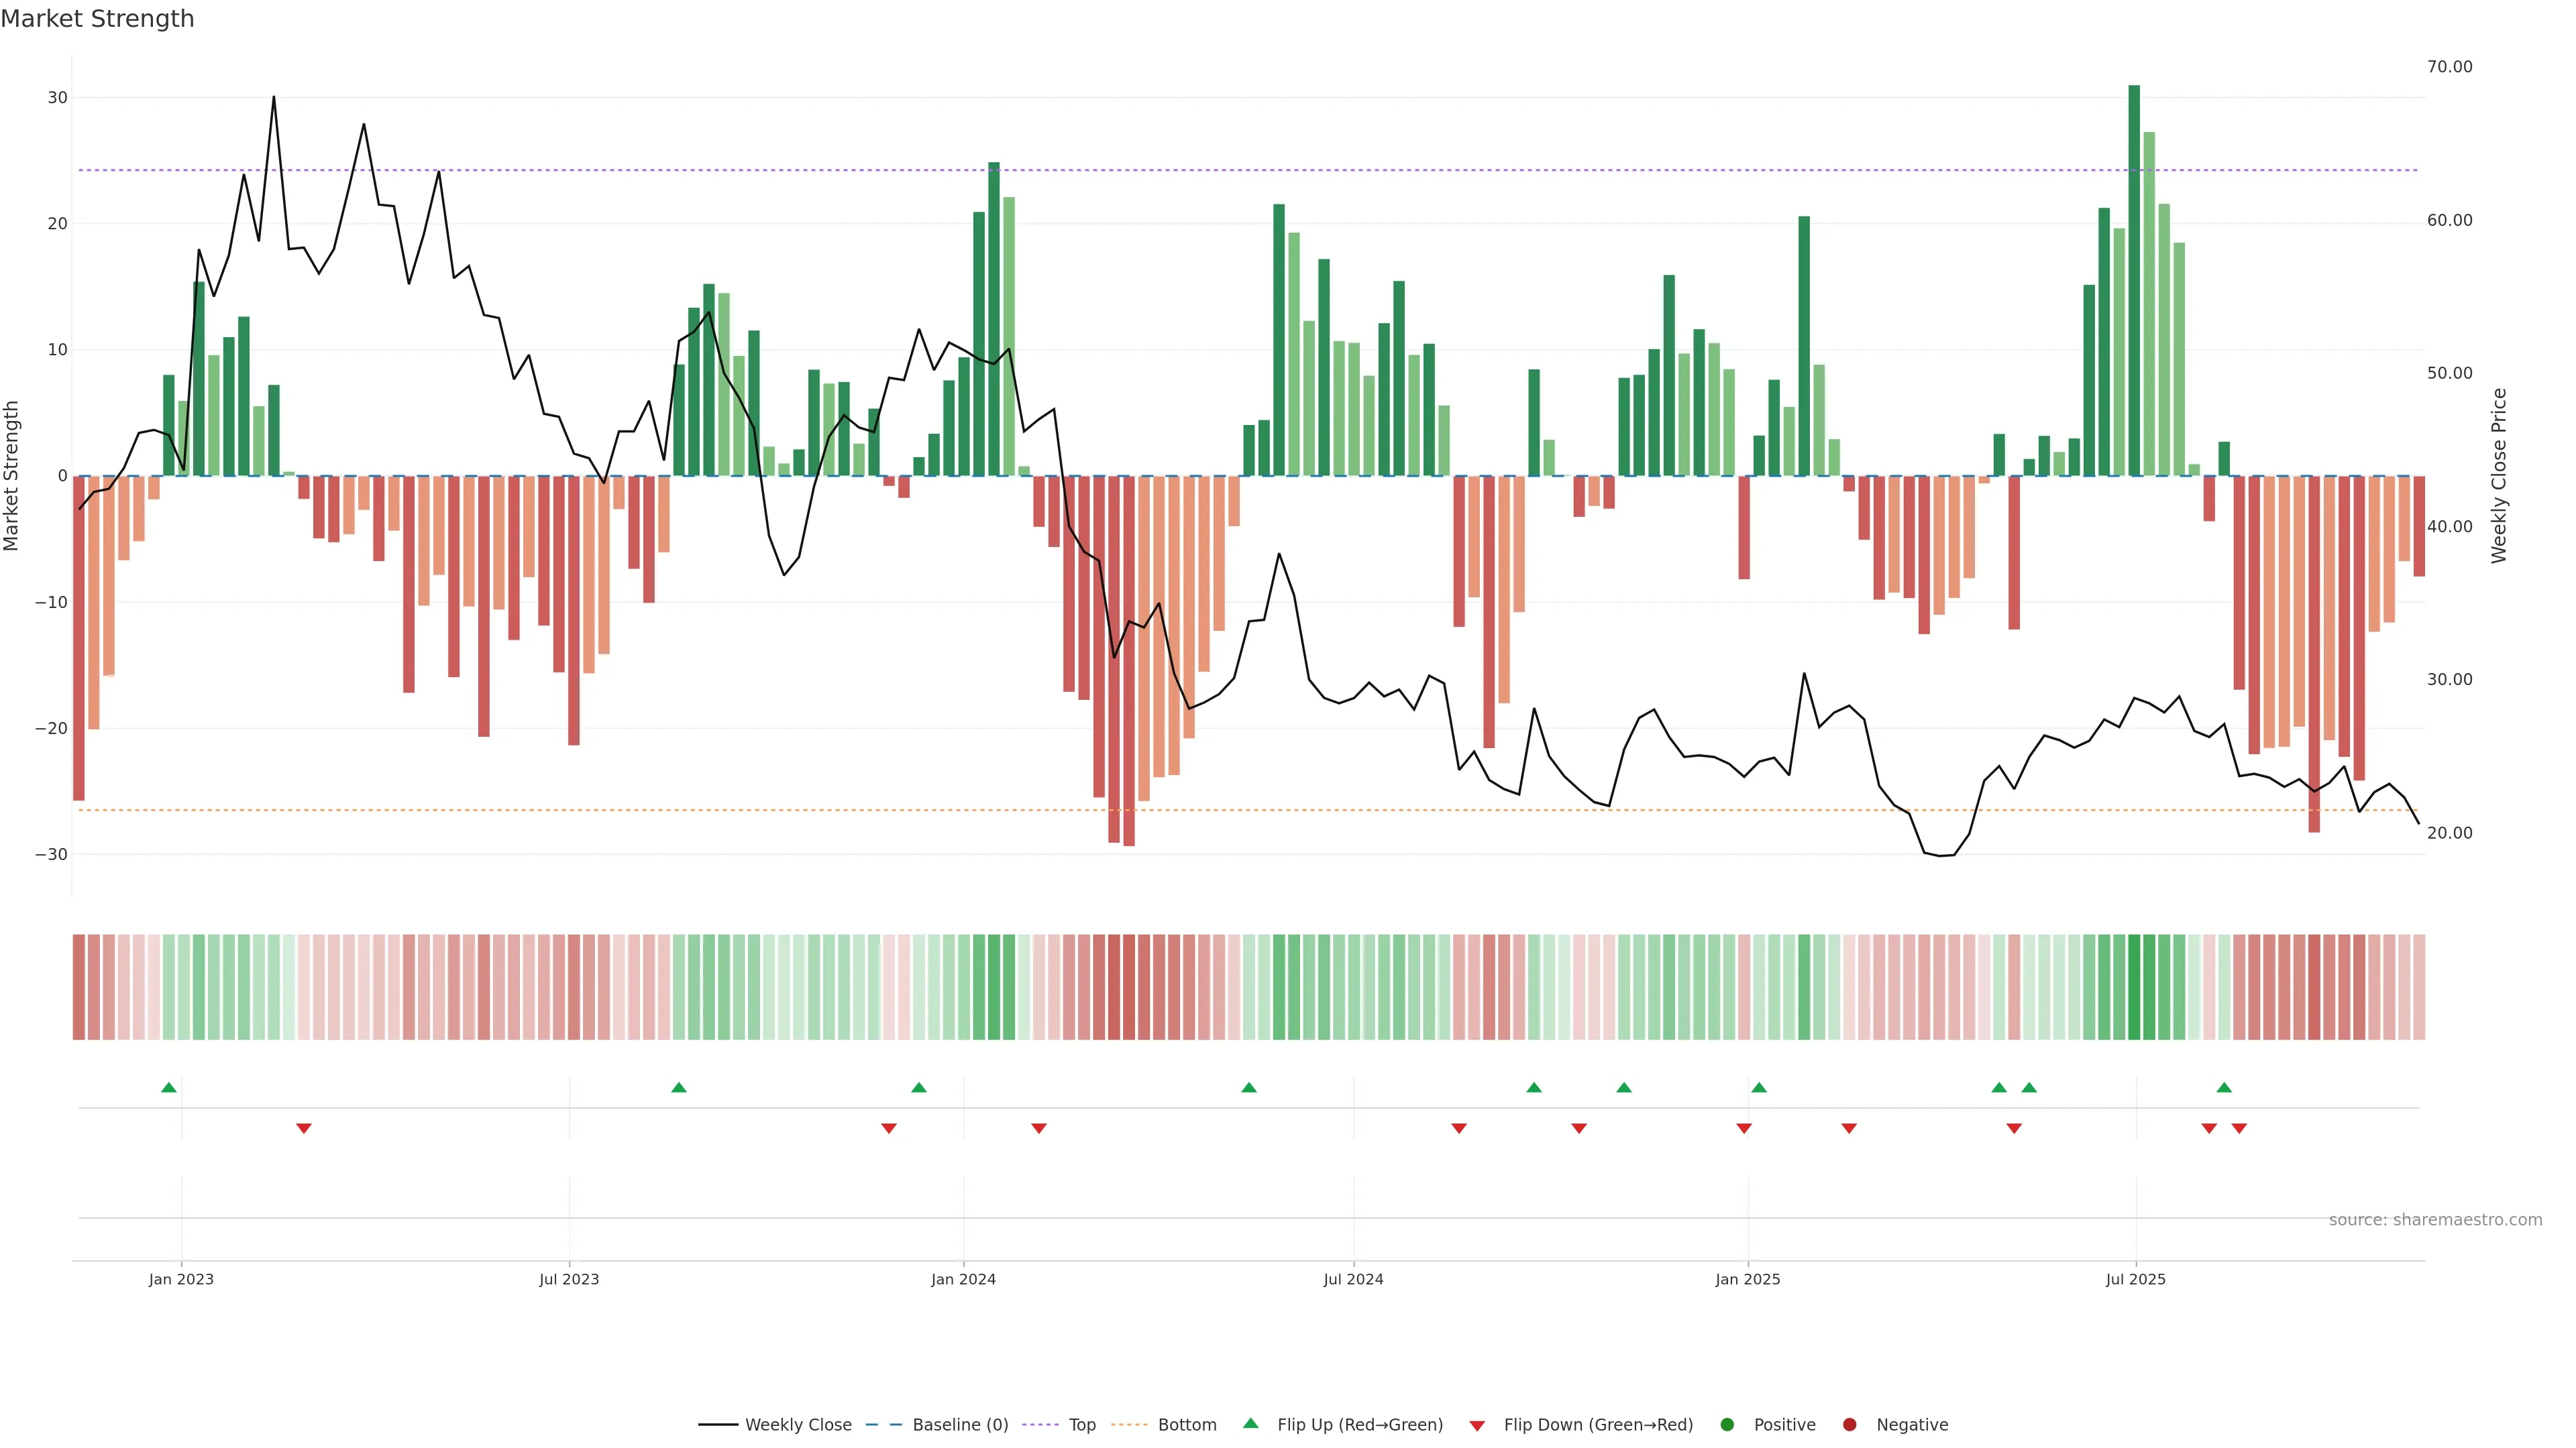Image resolution: width=2576 pixels, height=1448 pixels.
Task: Click the red flip-down marker just after Jan 2024
Action: 1039,1128
